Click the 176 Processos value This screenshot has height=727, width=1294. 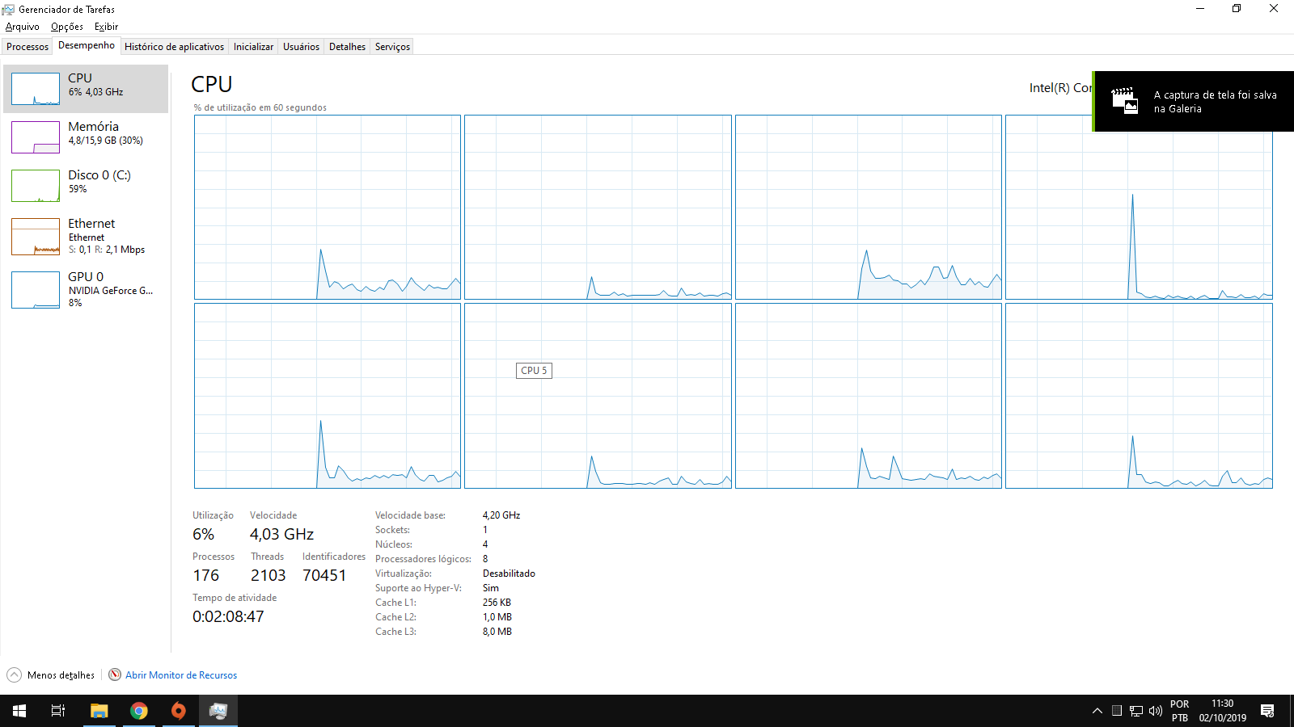click(x=205, y=575)
